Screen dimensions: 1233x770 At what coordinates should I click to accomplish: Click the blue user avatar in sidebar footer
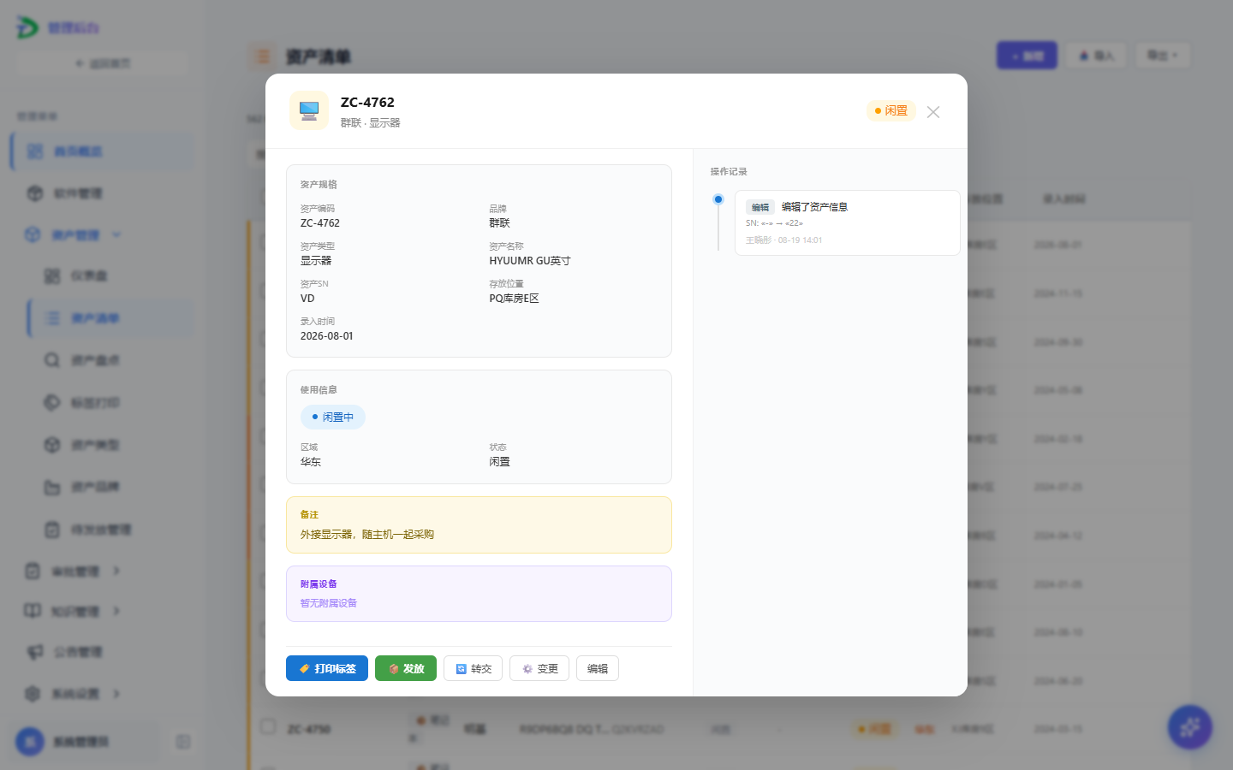point(30,742)
